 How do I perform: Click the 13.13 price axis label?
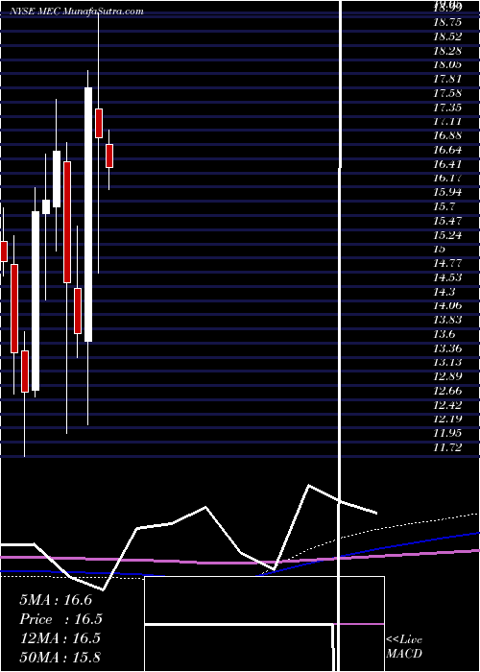point(447,363)
